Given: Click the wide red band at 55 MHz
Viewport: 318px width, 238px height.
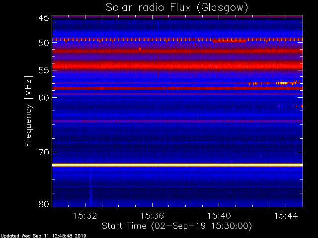Looking at the screenshot, I should point(177,65).
